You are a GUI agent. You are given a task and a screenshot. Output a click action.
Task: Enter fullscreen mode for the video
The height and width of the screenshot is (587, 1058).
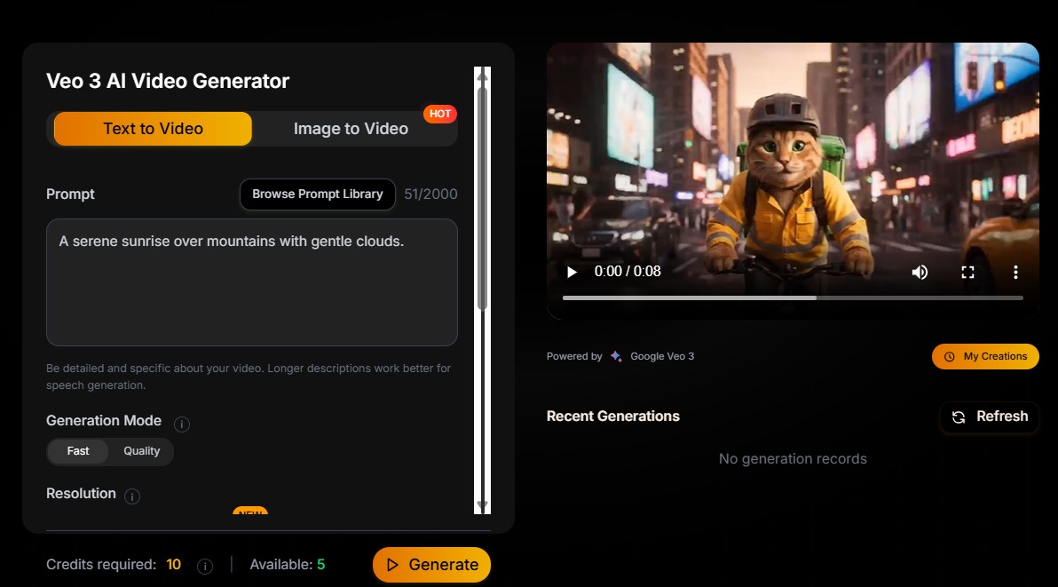pyautogui.click(x=967, y=272)
